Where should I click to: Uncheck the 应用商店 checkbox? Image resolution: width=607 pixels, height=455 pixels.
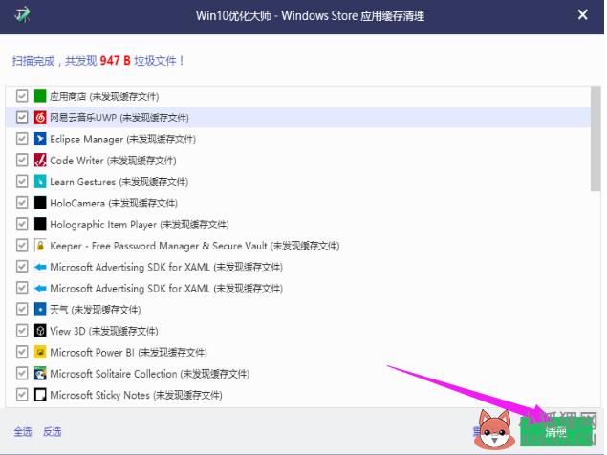pyautogui.click(x=22, y=96)
